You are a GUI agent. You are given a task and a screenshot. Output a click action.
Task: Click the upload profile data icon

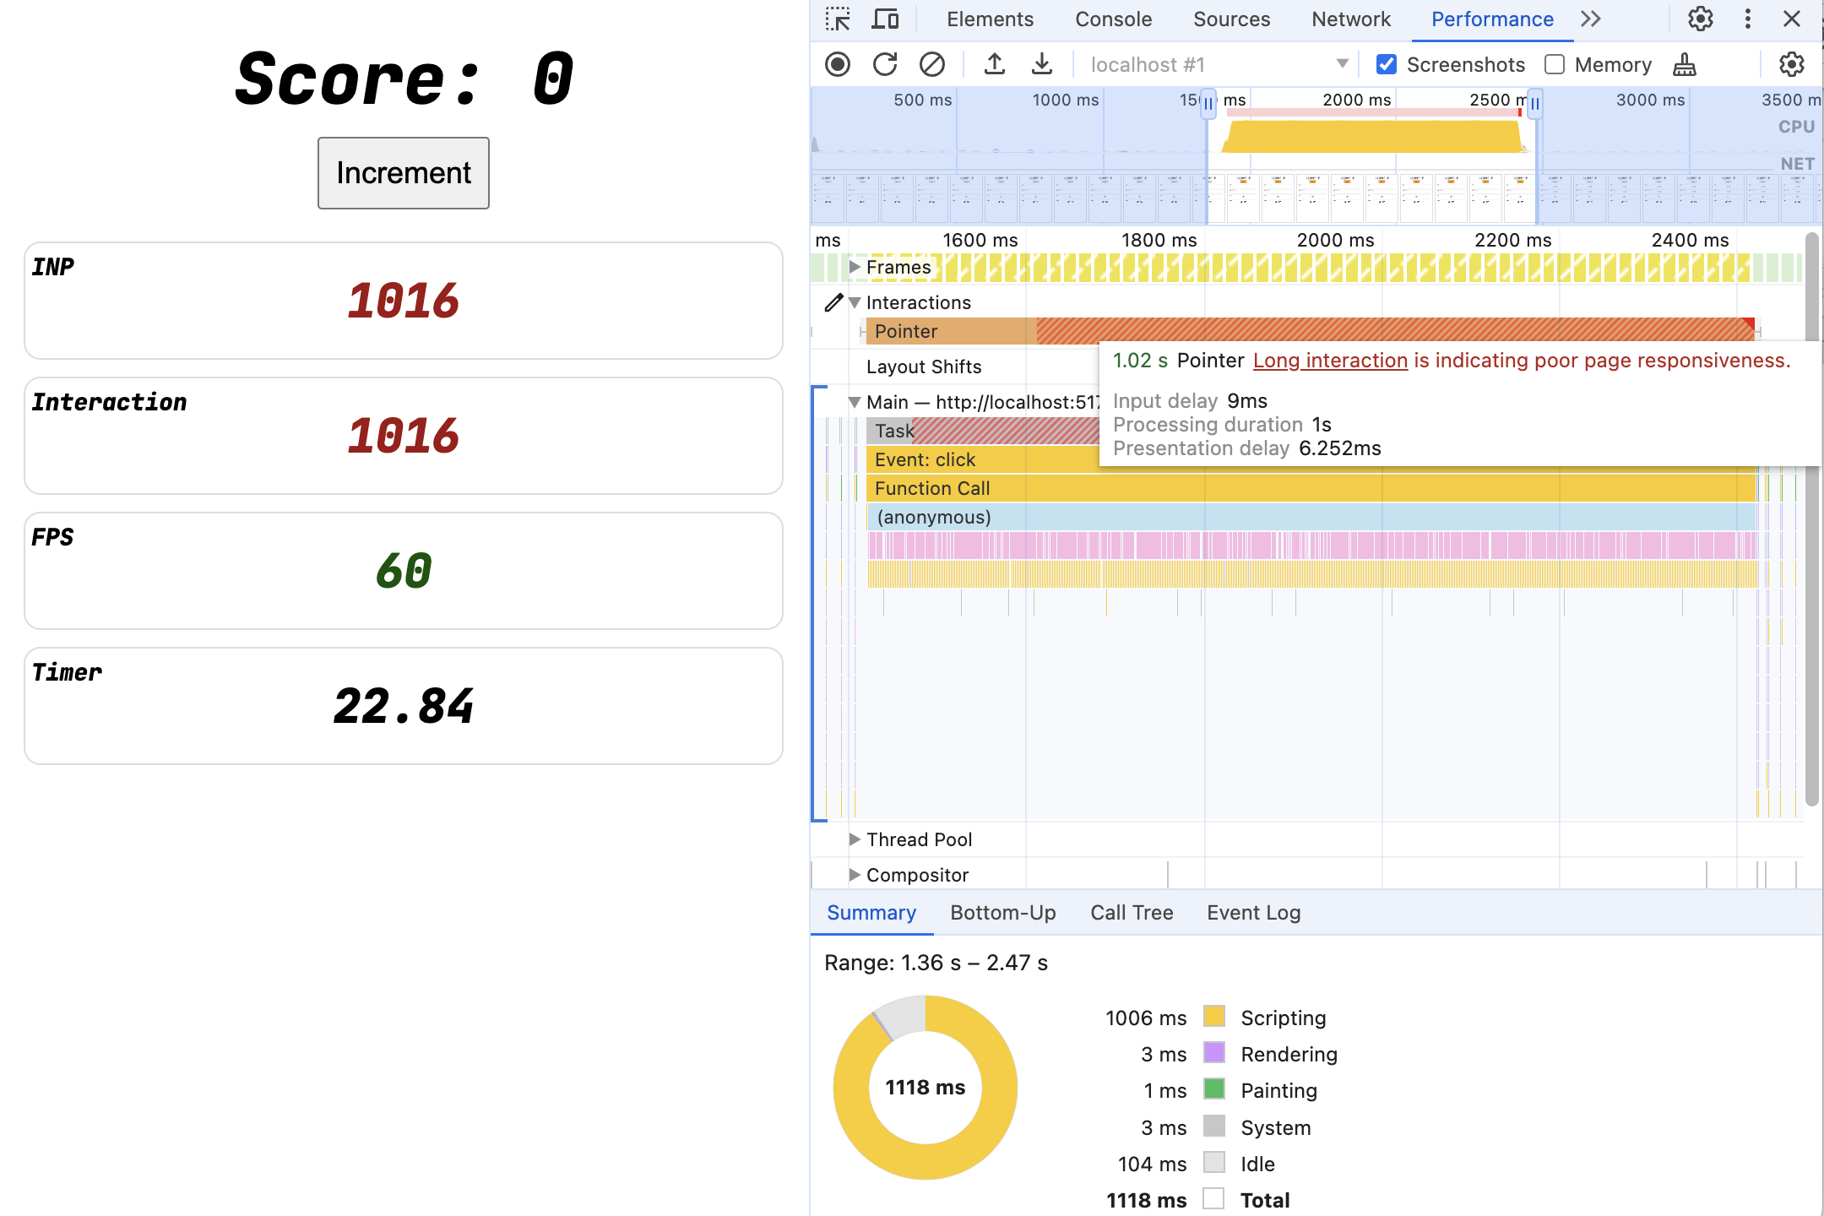(992, 64)
